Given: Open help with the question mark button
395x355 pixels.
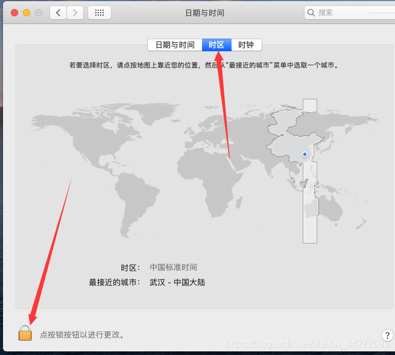Looking at the screenshot, I should tap(388, 335).
